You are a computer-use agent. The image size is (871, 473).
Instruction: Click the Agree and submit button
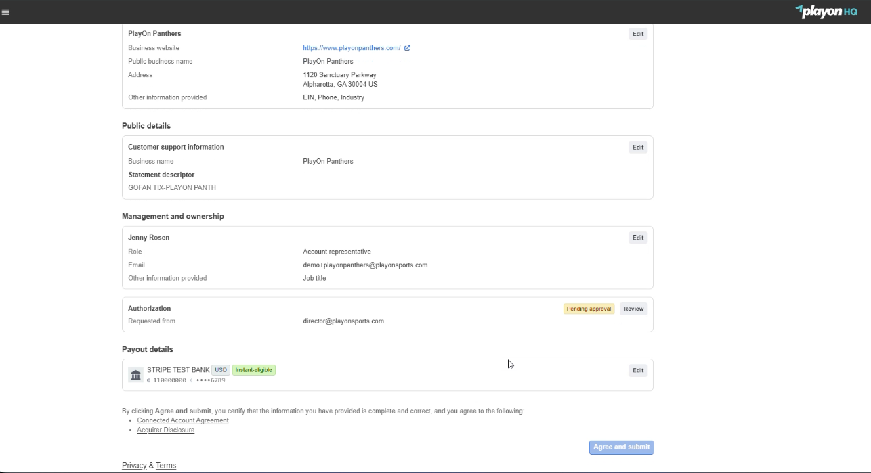621,447
